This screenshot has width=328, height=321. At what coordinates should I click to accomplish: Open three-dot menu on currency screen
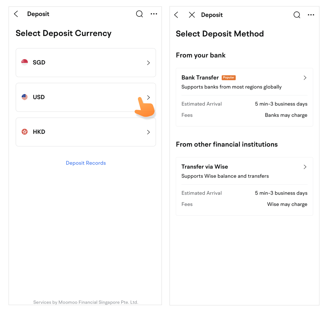point(154,14)
